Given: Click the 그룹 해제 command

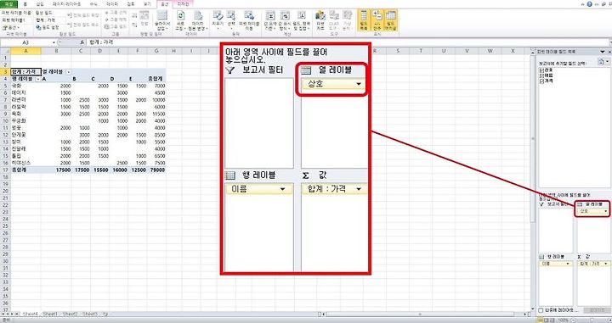Looking at the screenshot, I should point(116,19).
